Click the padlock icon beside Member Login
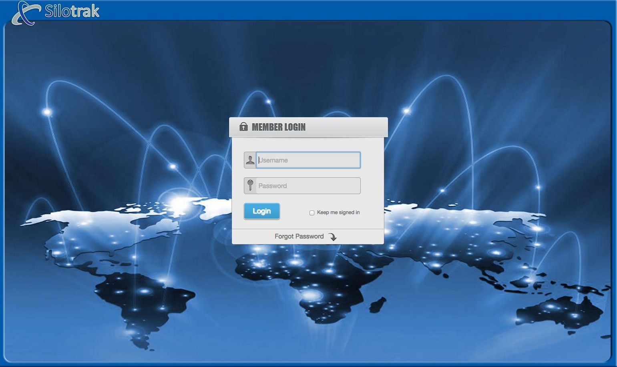 (243, 127)
